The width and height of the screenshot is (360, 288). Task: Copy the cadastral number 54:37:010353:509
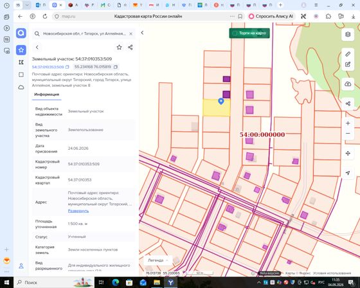tap(67, 67)
